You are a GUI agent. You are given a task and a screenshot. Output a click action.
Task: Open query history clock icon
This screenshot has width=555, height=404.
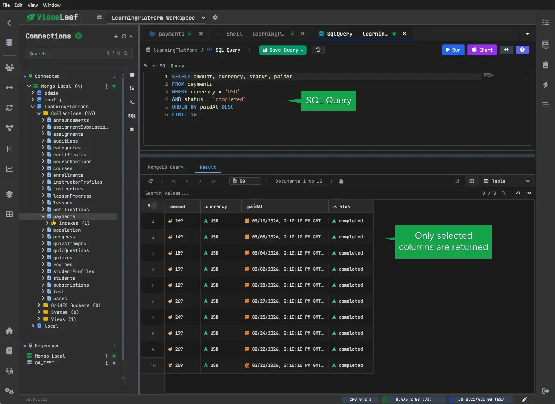coord(318,50)
